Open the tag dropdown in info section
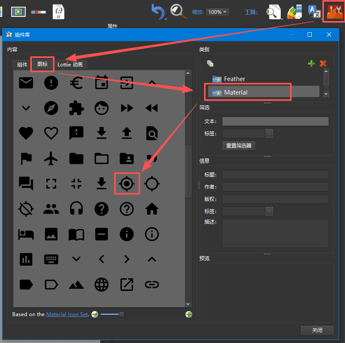Image resolution: width=345 pixels, height=343 pixels. [x=269, y=211]
